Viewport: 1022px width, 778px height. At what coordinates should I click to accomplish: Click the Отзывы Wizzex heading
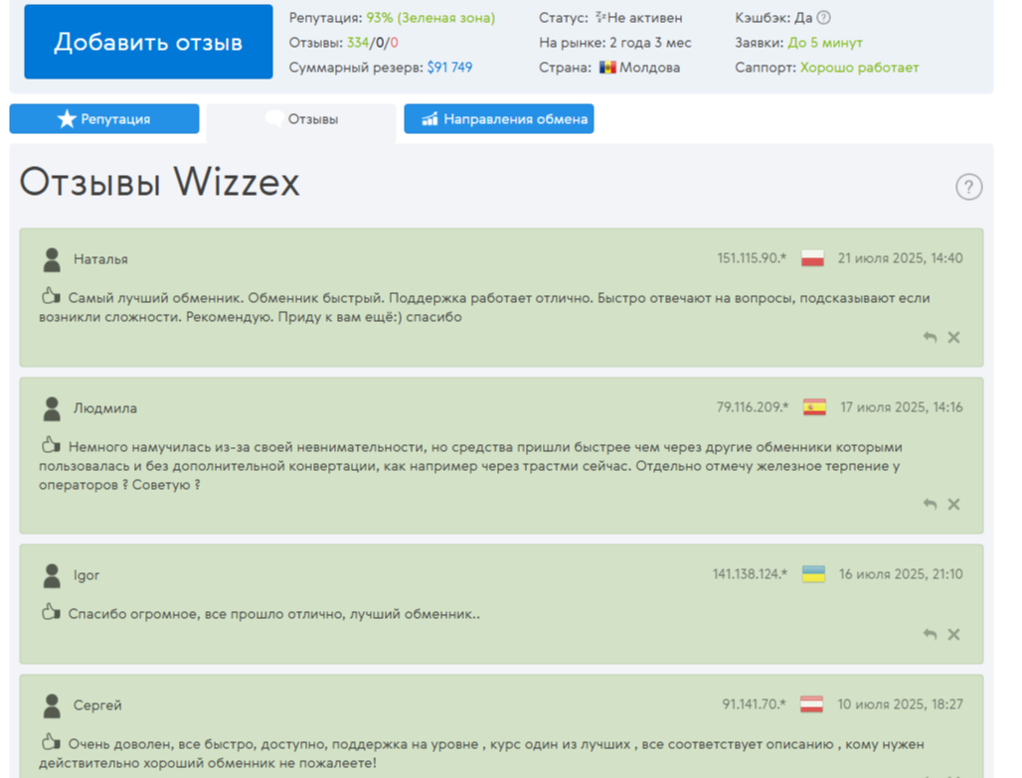[x=160, y=182]
